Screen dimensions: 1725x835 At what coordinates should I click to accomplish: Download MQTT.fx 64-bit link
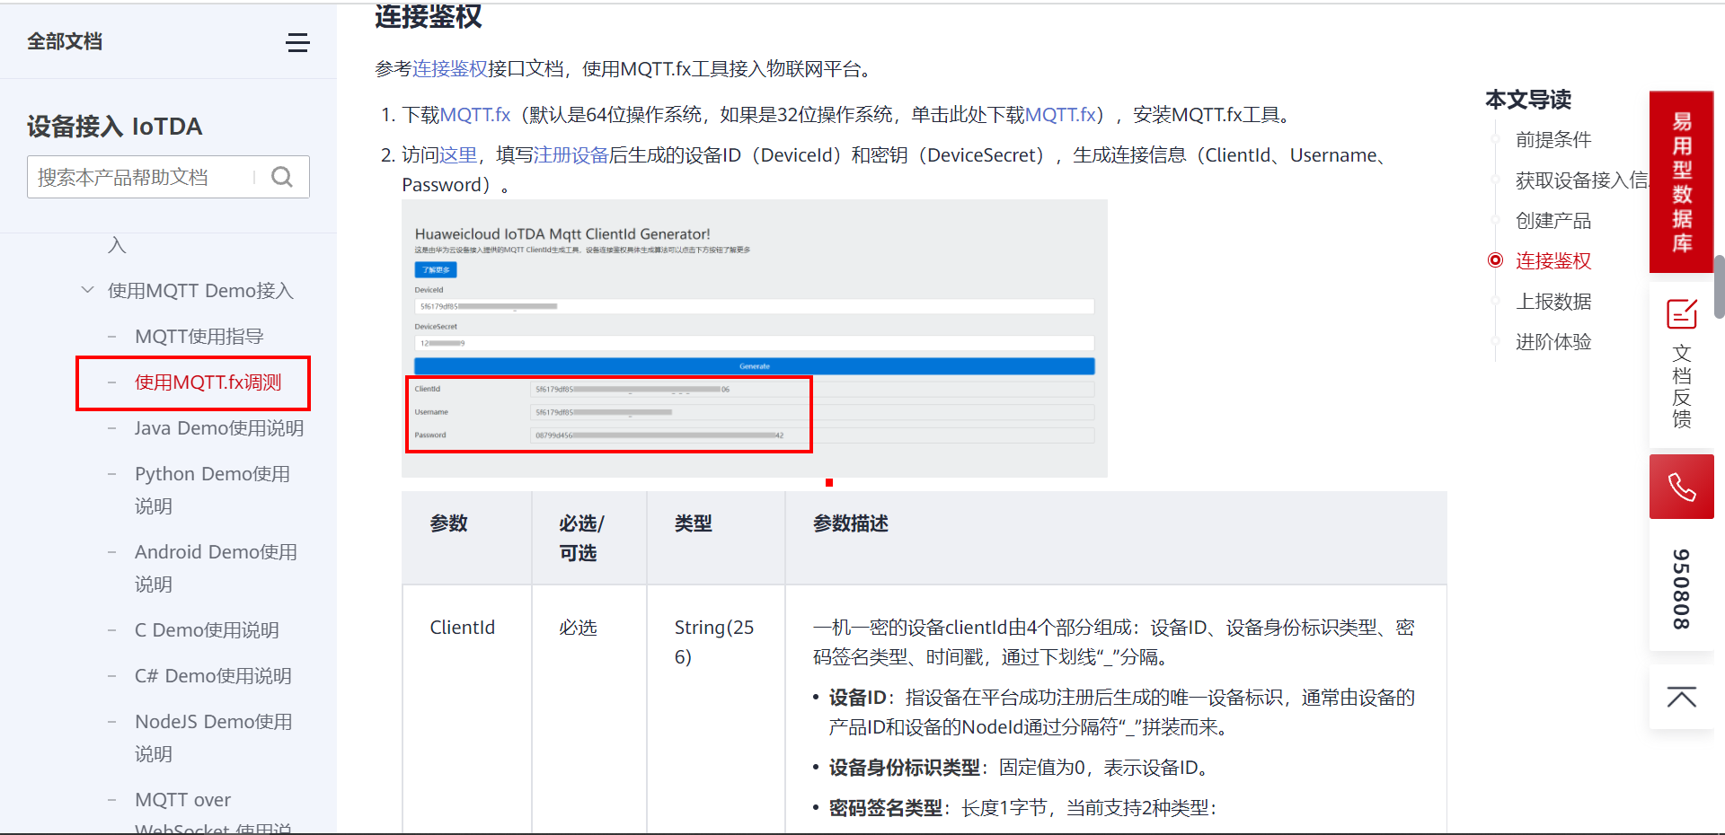(474, 115)
